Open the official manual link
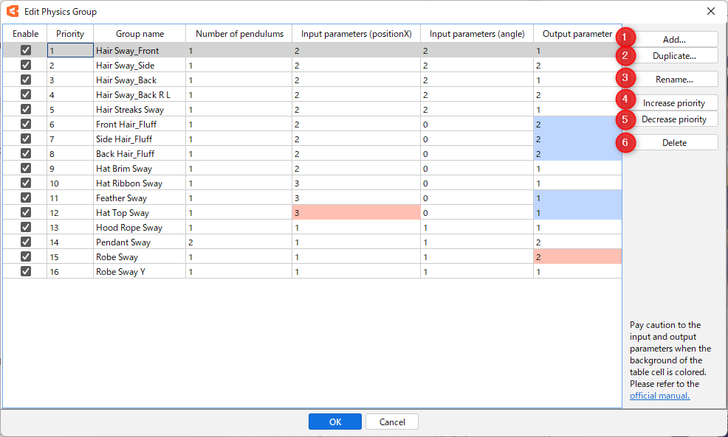Viewport: 728px width, 437px height. pyautogui.click(x=659, y=396)
